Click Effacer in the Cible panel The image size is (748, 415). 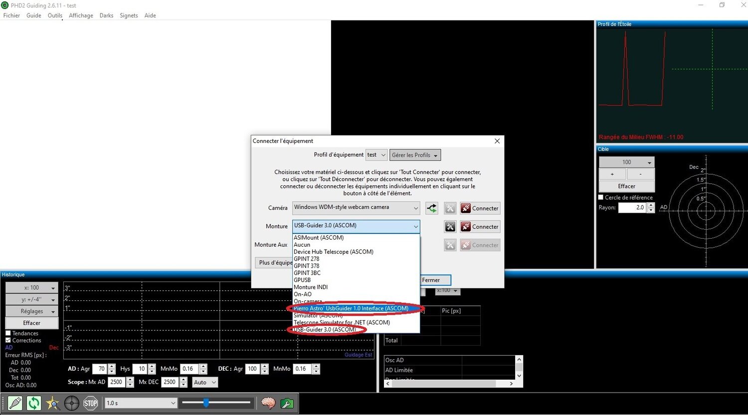627,186
